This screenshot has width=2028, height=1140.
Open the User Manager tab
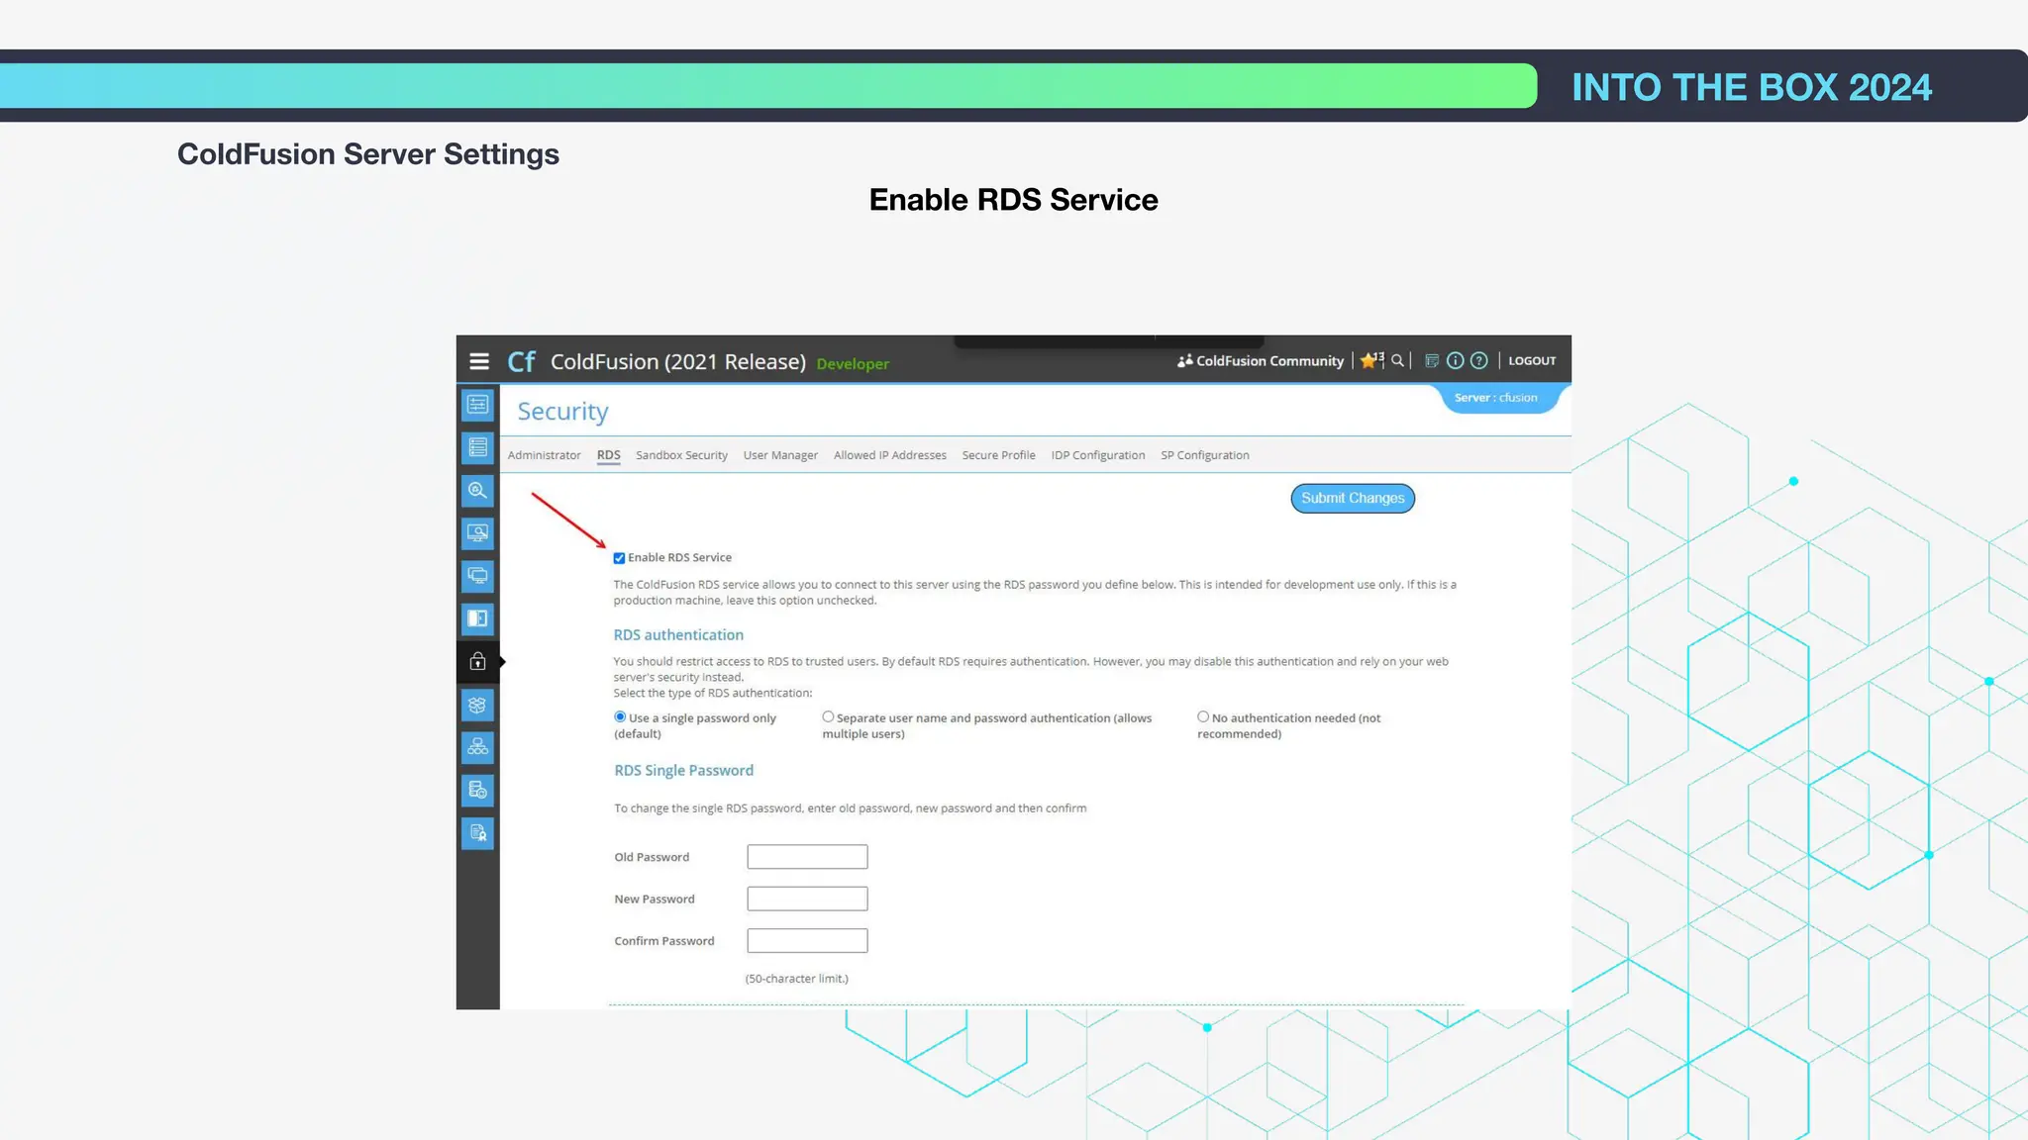point(780,455)
